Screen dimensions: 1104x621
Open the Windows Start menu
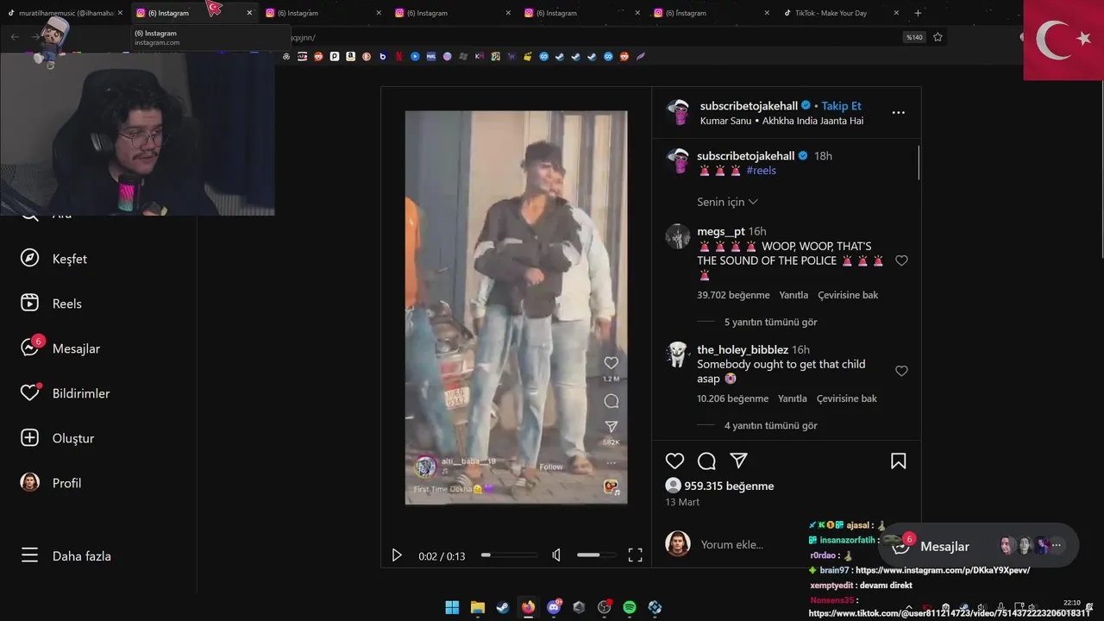click(x=452, y=607)
